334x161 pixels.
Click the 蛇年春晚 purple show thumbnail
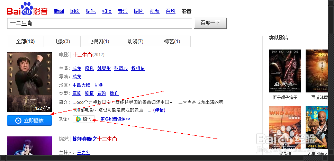pos(29,146)
